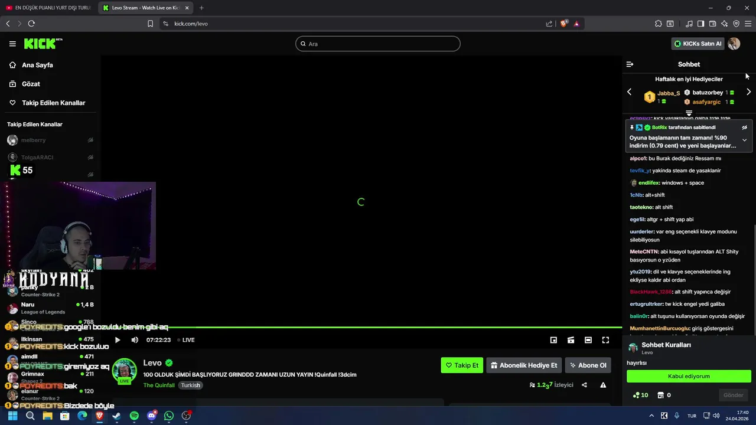This screenshot has width=756, height=425.
Task: Click Abonelik Hediye Et button
Action: [524, 365]
